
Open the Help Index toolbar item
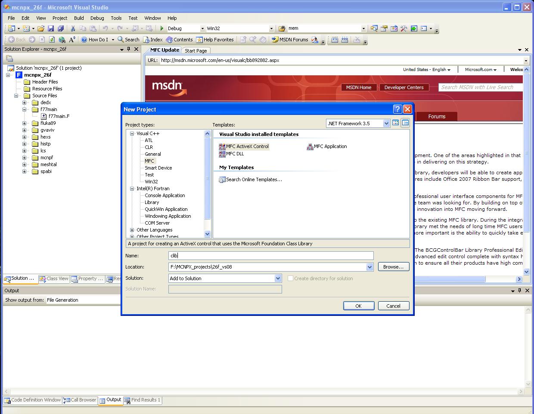(x=152, y=40)
